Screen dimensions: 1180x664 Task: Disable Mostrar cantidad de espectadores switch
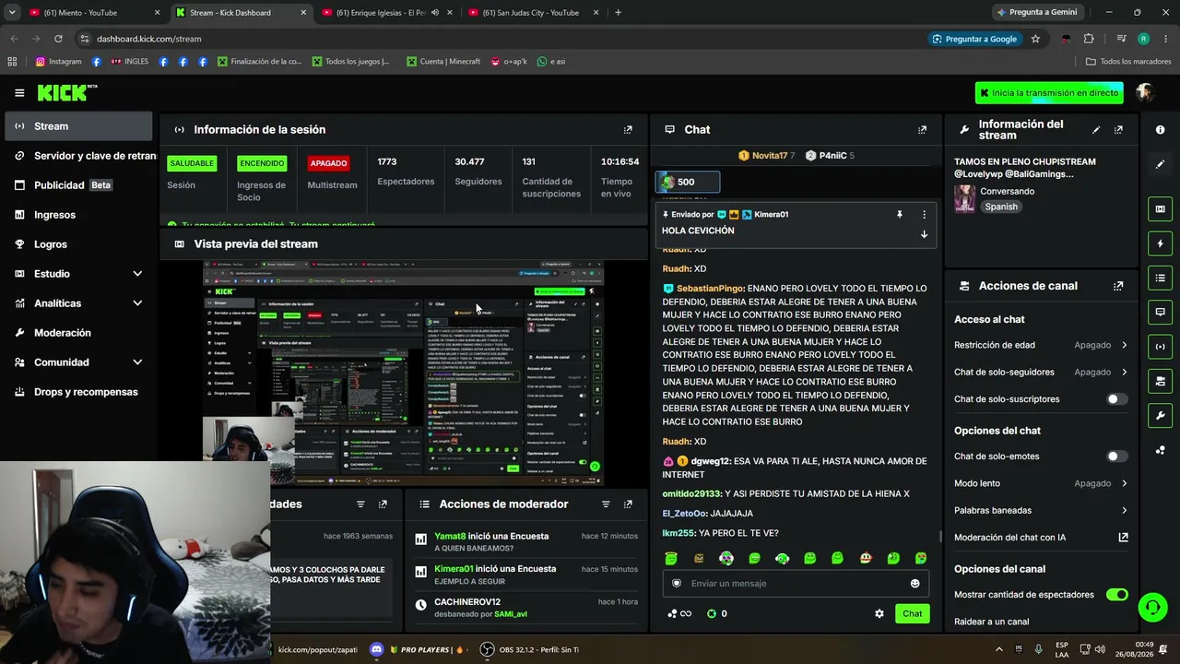tap(1116, 595)
